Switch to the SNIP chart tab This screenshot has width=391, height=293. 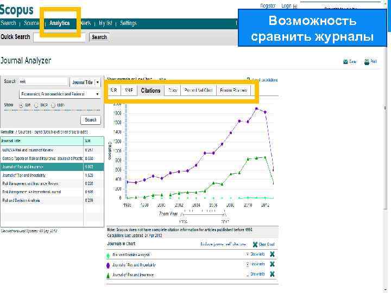[x=129, y=90]
